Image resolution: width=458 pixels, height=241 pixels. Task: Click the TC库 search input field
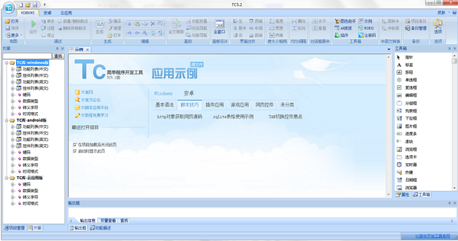tap(27, 56)
